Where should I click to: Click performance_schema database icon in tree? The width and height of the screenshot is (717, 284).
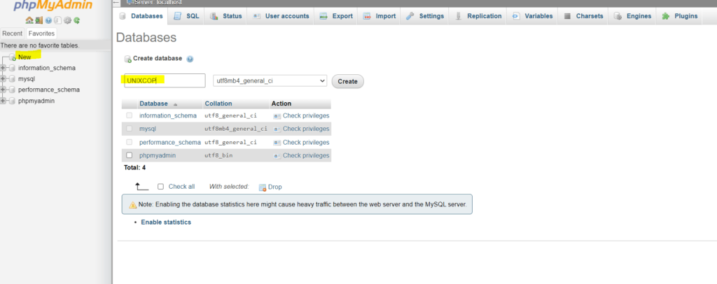pyautogui.click(x=13, y=90)
